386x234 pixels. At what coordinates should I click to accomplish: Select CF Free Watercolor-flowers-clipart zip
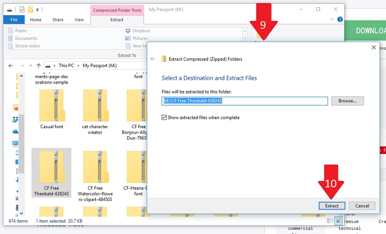coord(95,172)
